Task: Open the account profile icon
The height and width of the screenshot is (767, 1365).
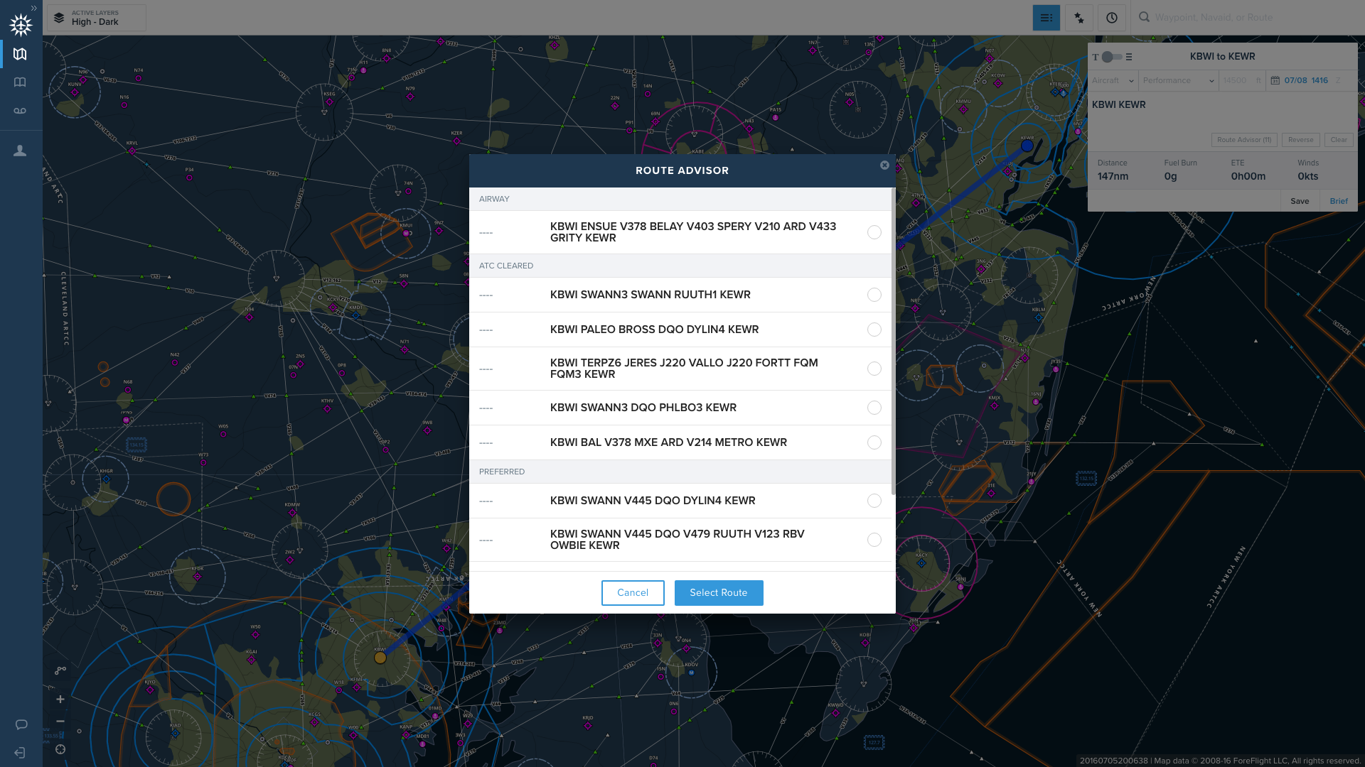Action: [20, 150]
